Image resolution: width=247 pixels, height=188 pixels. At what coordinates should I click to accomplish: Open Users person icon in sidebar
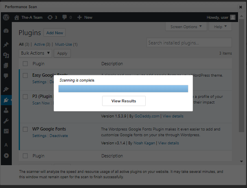pos(6,111)
